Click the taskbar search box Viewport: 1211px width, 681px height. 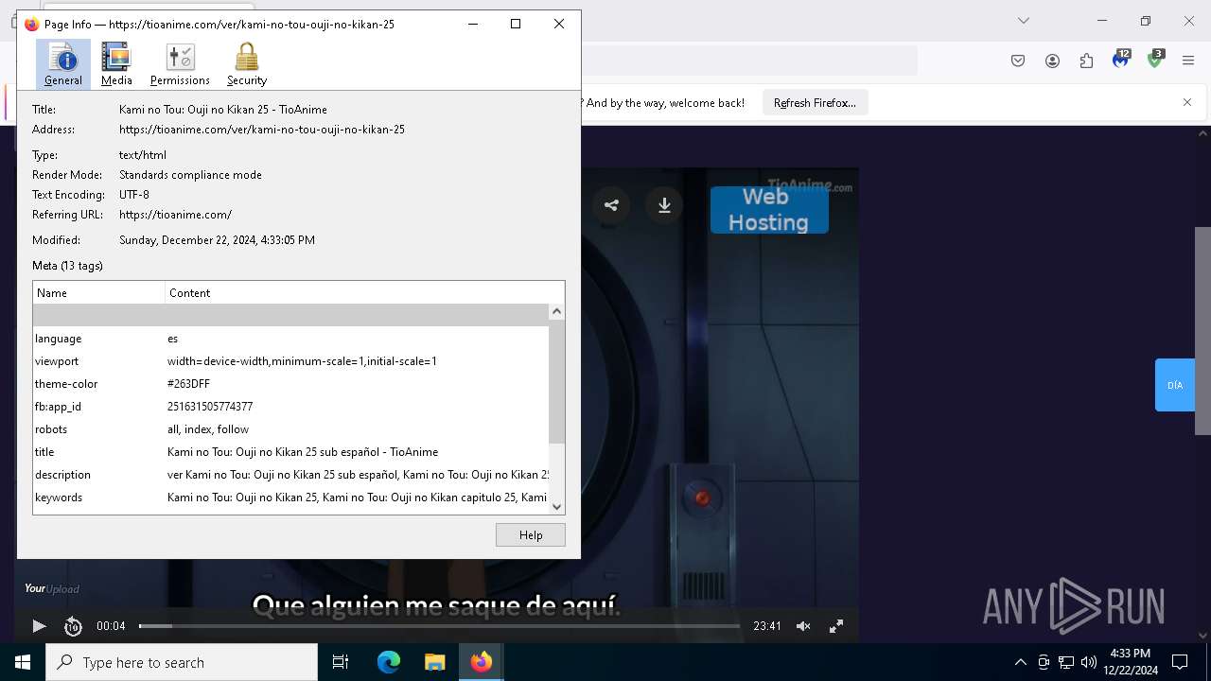point(182,662)
